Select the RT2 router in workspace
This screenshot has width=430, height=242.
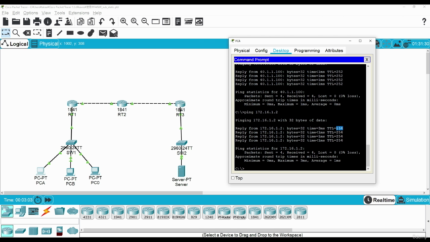(122, 104)
